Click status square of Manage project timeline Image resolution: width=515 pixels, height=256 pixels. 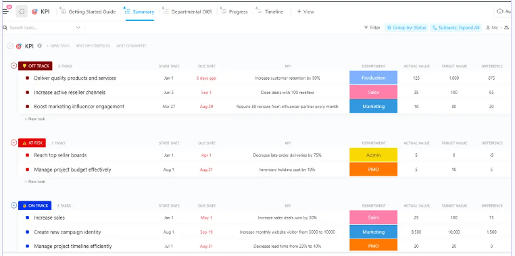point(28,246)
